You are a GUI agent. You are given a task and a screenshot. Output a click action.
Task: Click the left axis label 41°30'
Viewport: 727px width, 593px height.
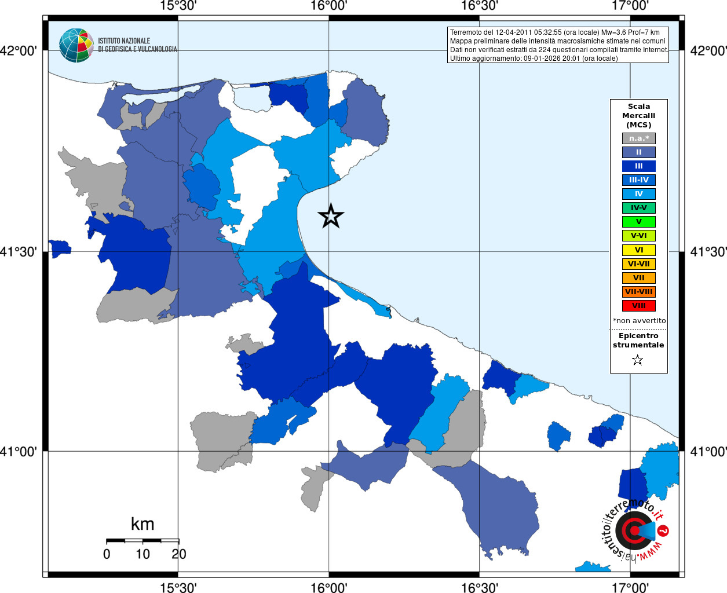pos(19,252)
